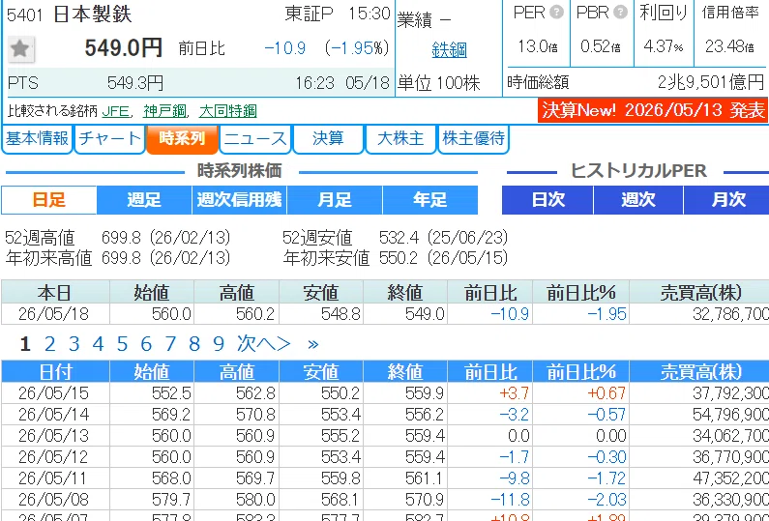Switch to 週足 time series

[144, 200]
